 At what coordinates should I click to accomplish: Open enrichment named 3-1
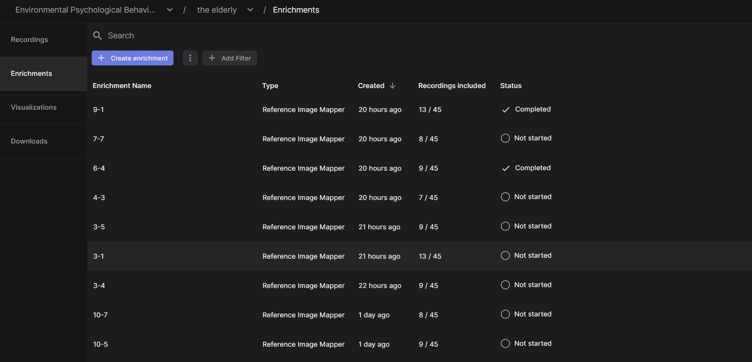point(98,256)
